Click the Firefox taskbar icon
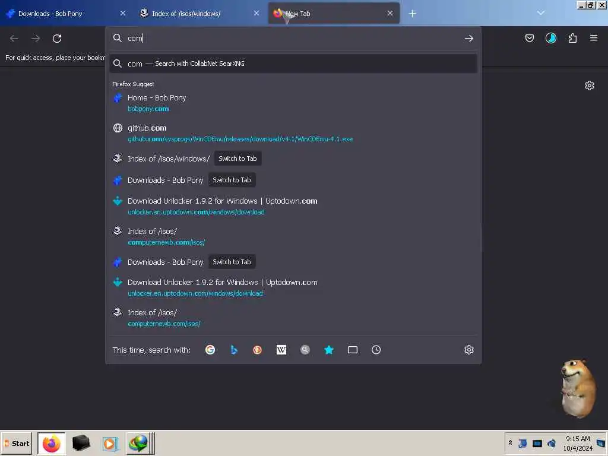 click(51, 444)
